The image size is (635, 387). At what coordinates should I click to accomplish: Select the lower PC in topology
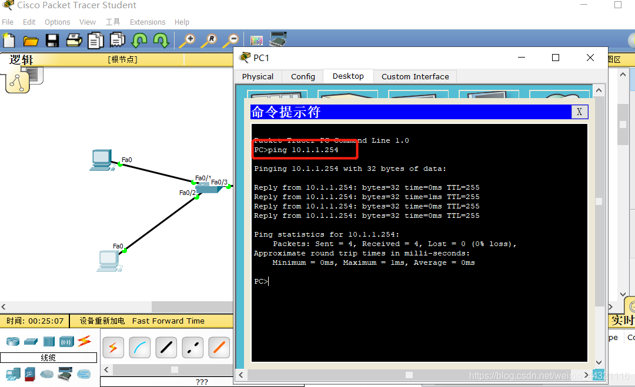pyautogui.click(x=109, y=261)
